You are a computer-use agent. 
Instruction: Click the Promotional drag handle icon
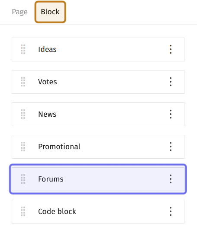pos(23,147)
